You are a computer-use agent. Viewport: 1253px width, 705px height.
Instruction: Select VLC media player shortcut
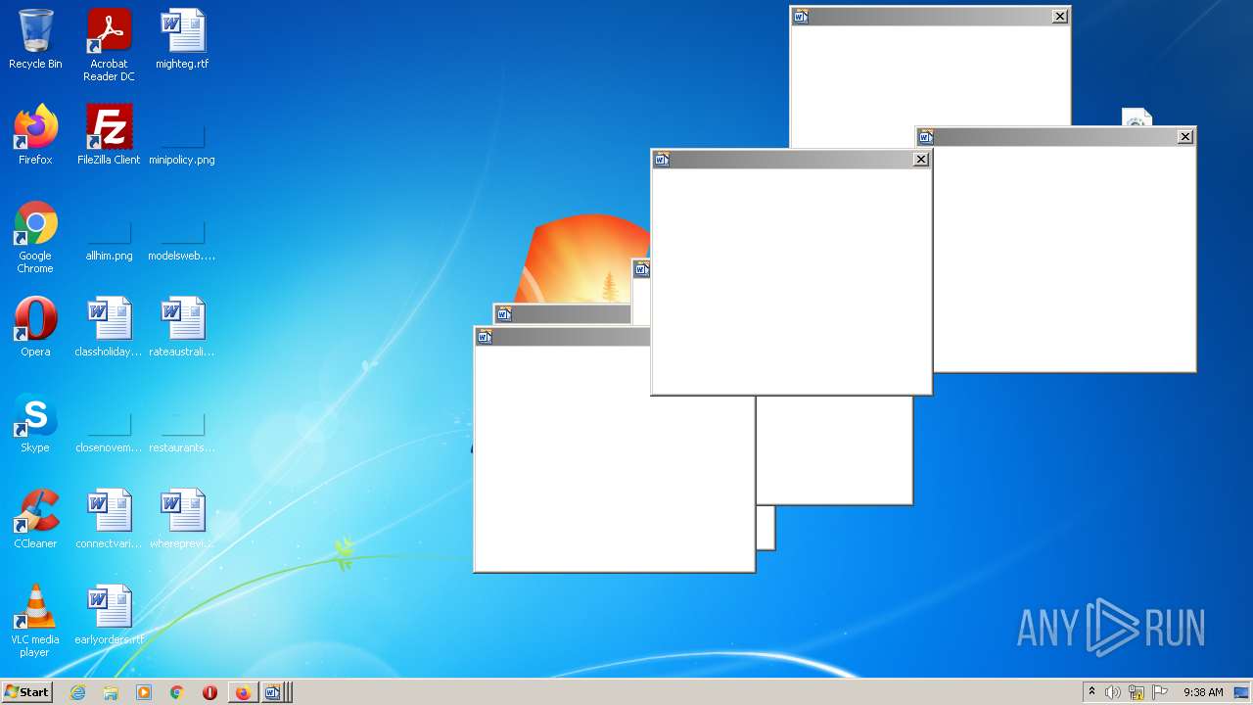(35, 621)
